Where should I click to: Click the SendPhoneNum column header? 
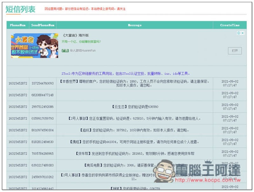point(43,25)
